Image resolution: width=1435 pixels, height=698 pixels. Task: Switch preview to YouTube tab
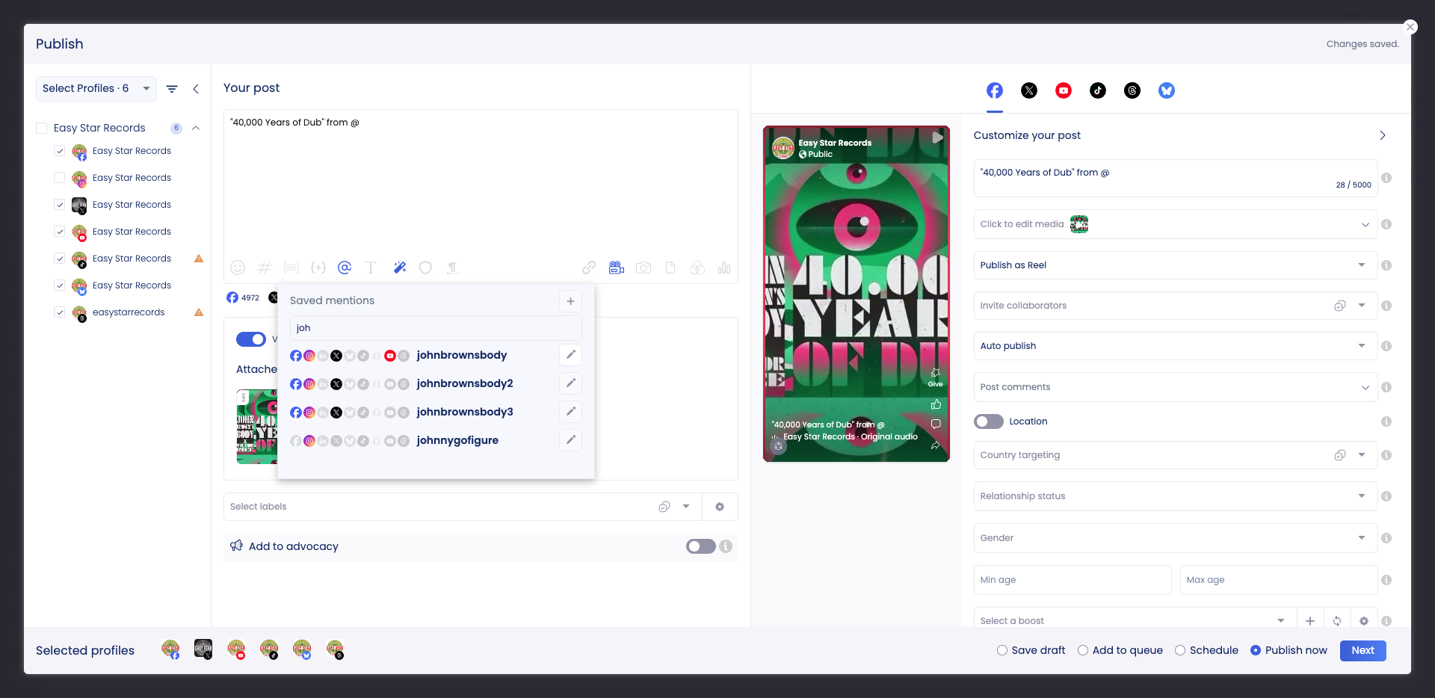point(1064,90)
